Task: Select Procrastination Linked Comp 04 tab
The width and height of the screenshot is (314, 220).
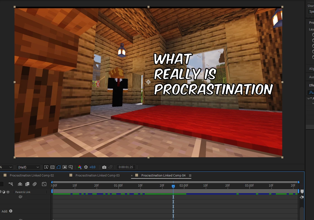Action: click(x=163, y=175)
